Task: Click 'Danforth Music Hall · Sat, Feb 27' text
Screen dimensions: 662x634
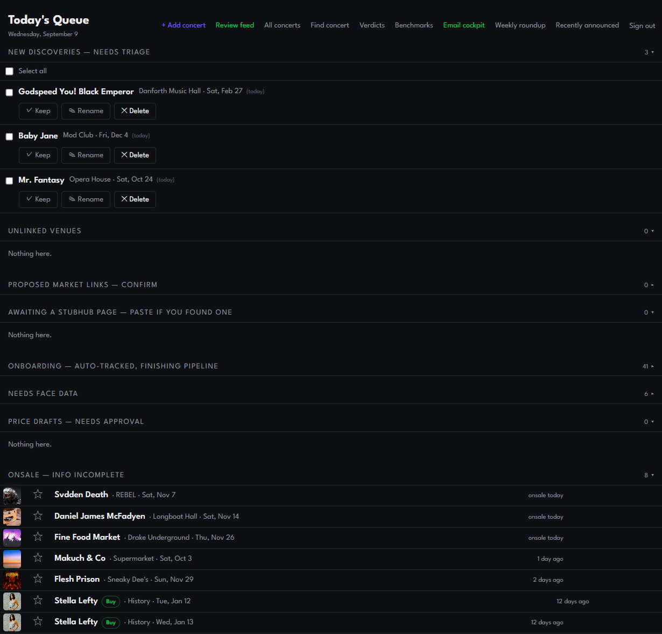Action: pos(191,91)
